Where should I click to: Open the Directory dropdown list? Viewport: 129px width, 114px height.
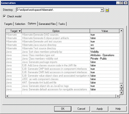click(x=102, y=10)
